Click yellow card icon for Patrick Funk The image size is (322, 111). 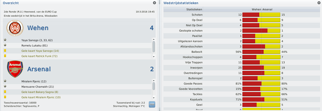click(5, 56)
